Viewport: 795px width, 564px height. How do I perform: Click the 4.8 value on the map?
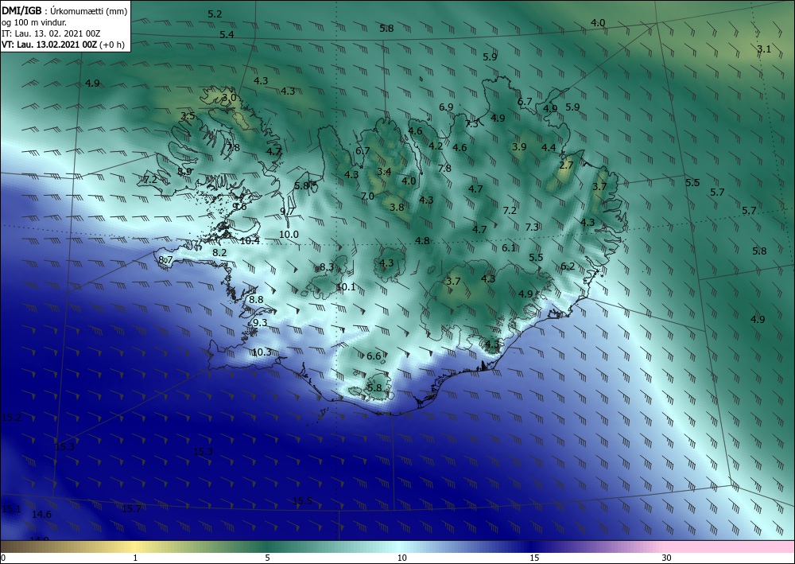pyautogui.click(x=422, y=240)
